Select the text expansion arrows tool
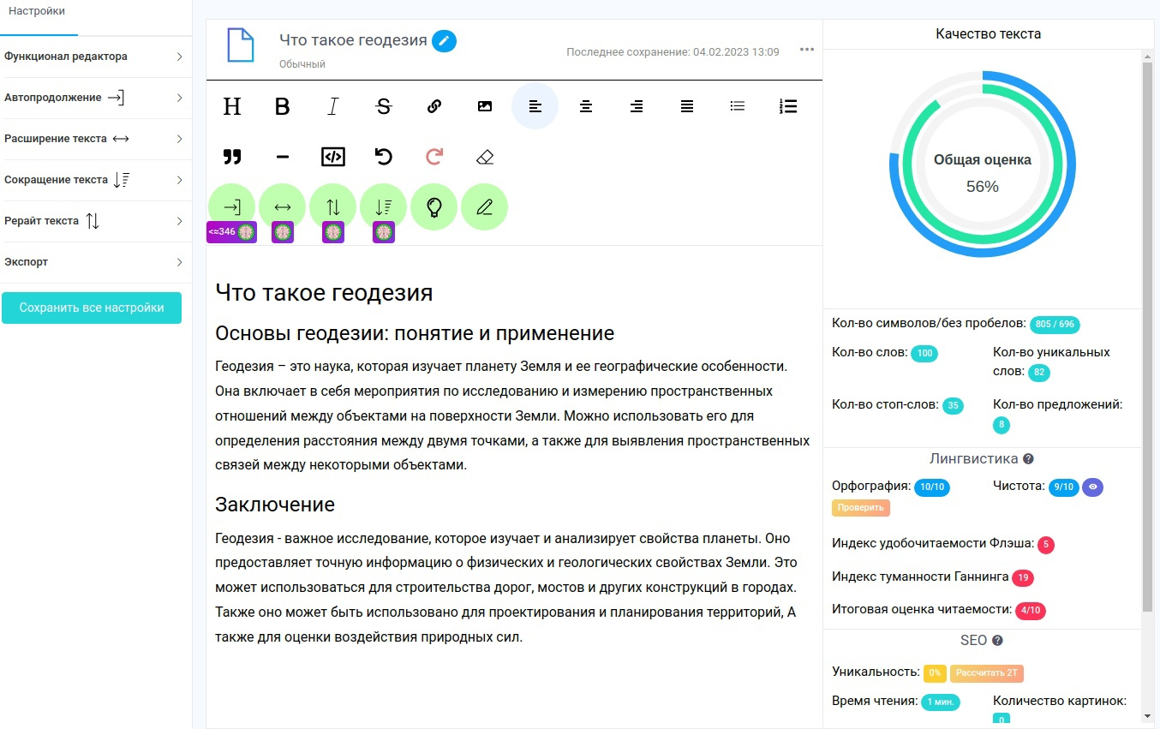 [x=282, y=206]
